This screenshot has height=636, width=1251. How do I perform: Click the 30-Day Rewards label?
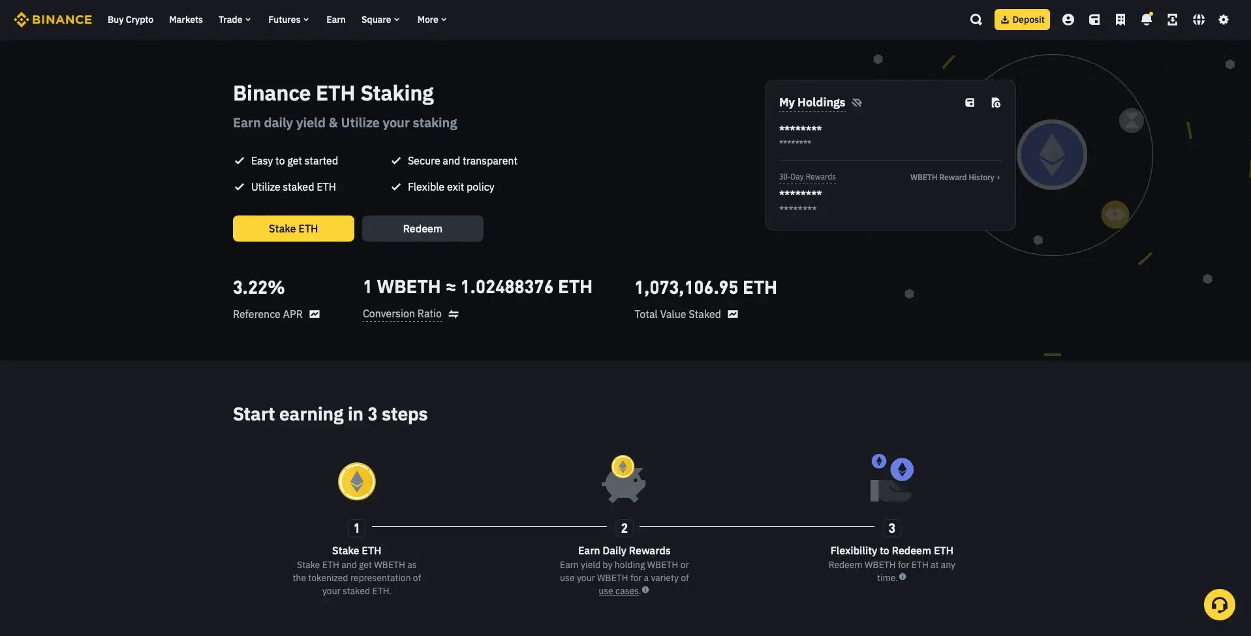pyautogui.click(x=807, y=177)
